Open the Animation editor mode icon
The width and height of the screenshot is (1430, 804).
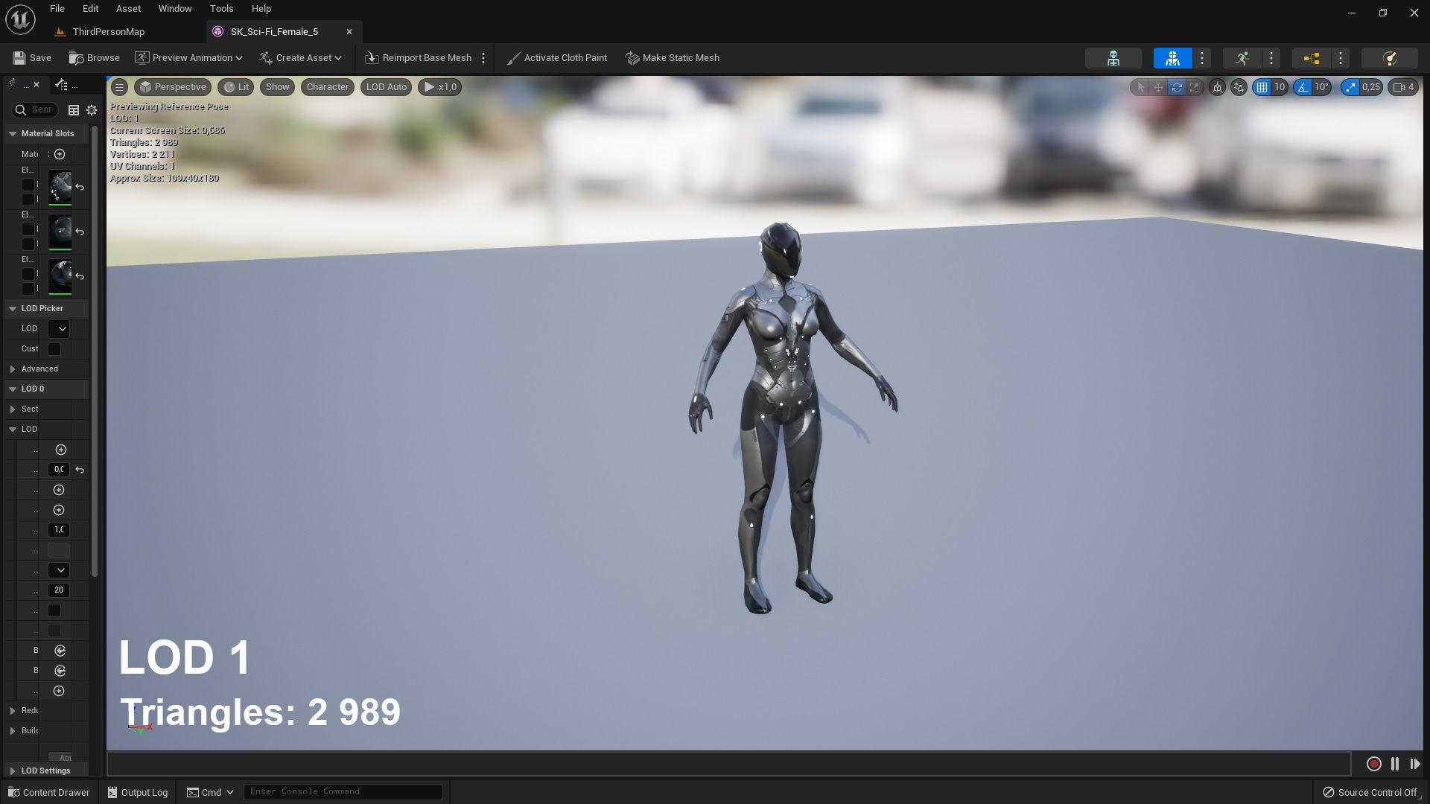1242,58
